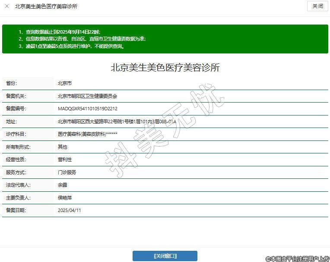Click the X icon in dialog header
The width and height of the screenshot is (330, 262).
(x=7, y=6)
